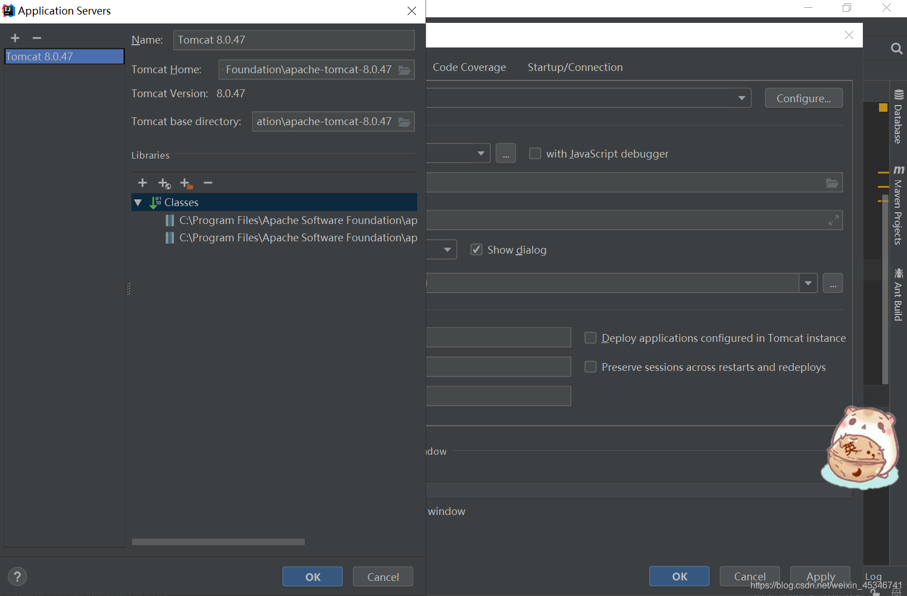Click the VM options input field
Screen dimensions: 907x596
pos(634,220)
